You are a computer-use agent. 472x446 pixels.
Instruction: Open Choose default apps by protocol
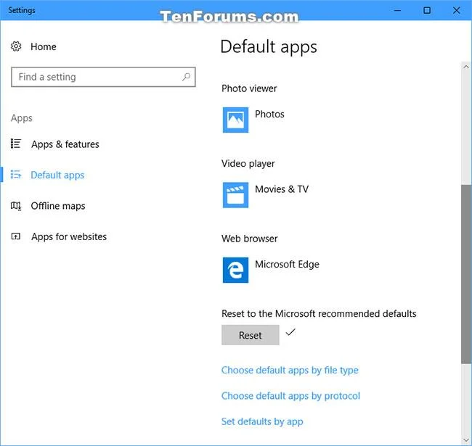click(x=290, y=396)
